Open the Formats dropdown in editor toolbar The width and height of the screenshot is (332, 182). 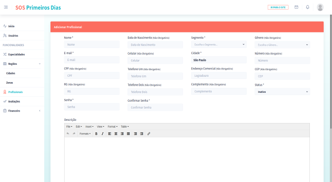[85, 134]
